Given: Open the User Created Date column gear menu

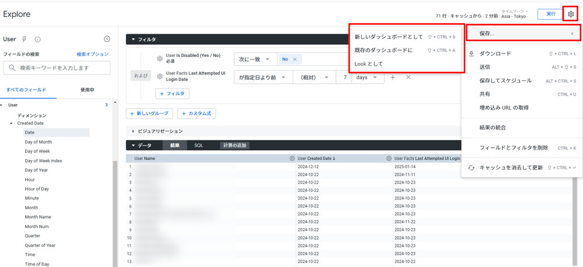Looking at the screenshot, I should [x=388, y=158].
